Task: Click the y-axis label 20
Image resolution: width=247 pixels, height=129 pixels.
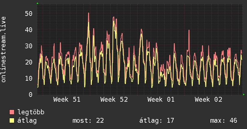Action: pyautogui.click(x=29, y=62)
